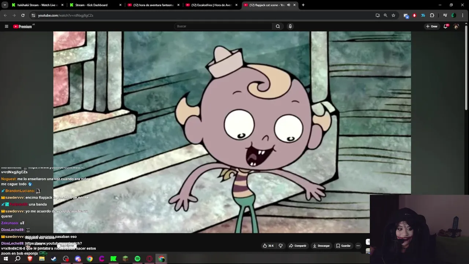469x264 pixels.
Task: Open a new browser tab
Action: [x=303, y=5]
